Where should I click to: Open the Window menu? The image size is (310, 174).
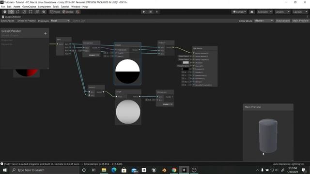(x=76, y=6)
